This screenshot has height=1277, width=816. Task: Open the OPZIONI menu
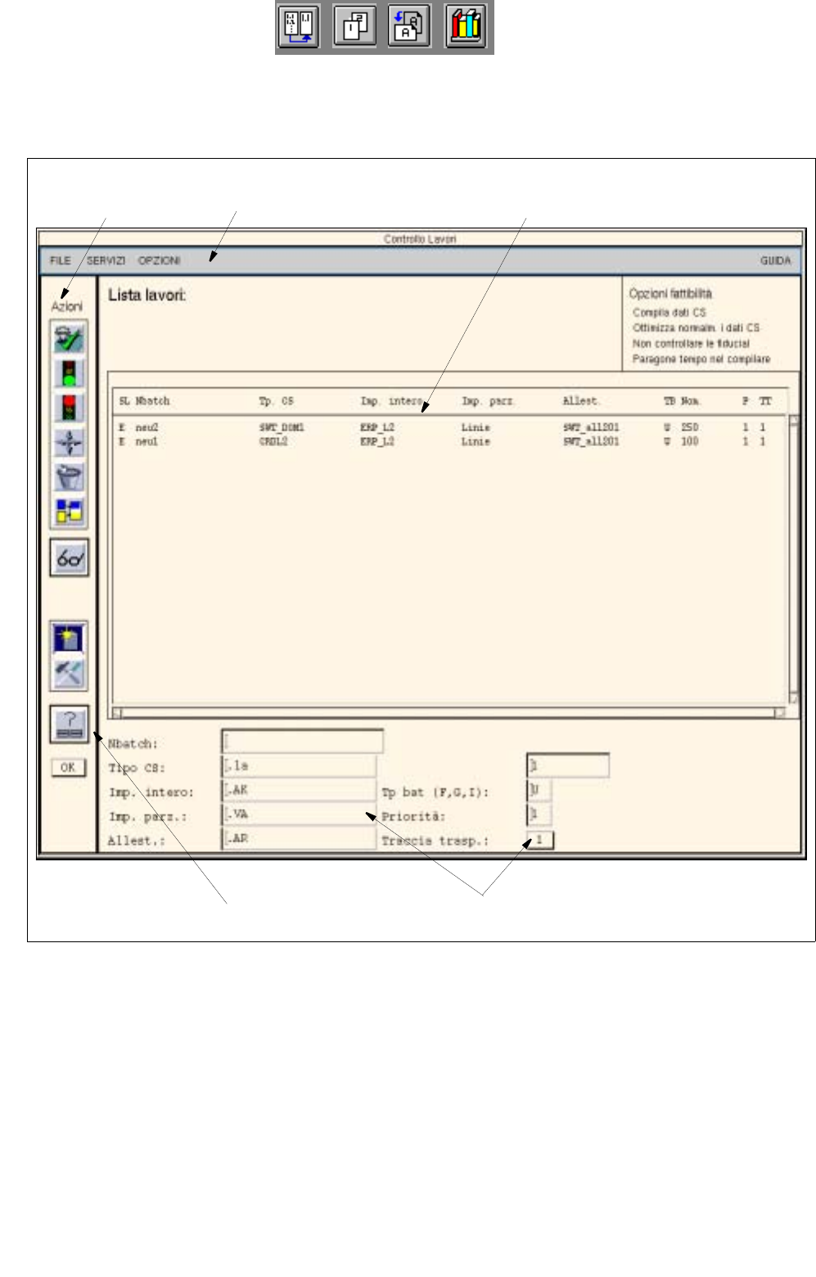(x=159, y=260)
